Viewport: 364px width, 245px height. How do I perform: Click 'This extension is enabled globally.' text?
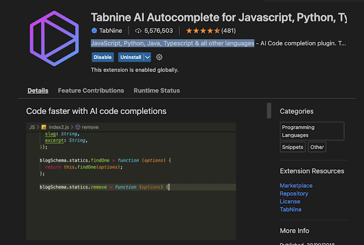click(135, 70)
